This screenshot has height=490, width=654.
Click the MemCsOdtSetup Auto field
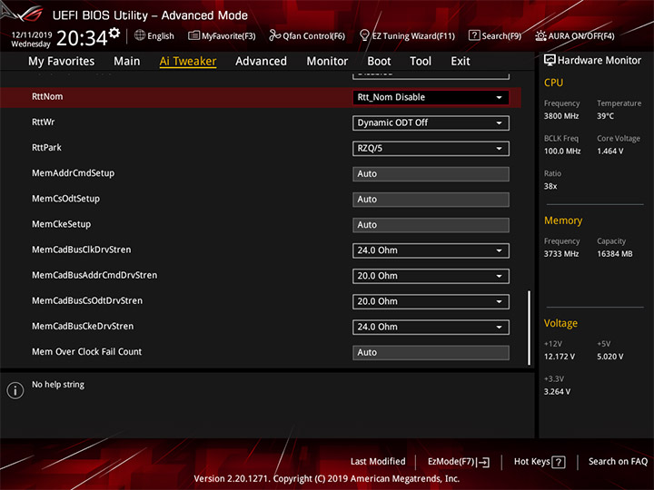click(x=431, y=199)
